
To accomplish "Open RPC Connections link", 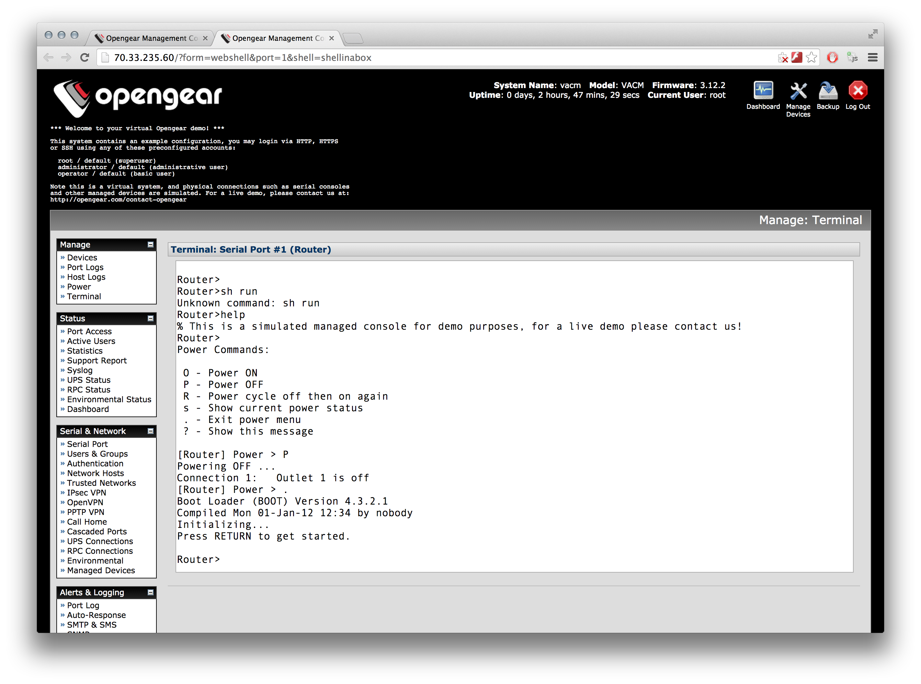I will pyautogui.click(x=100, y=551).
